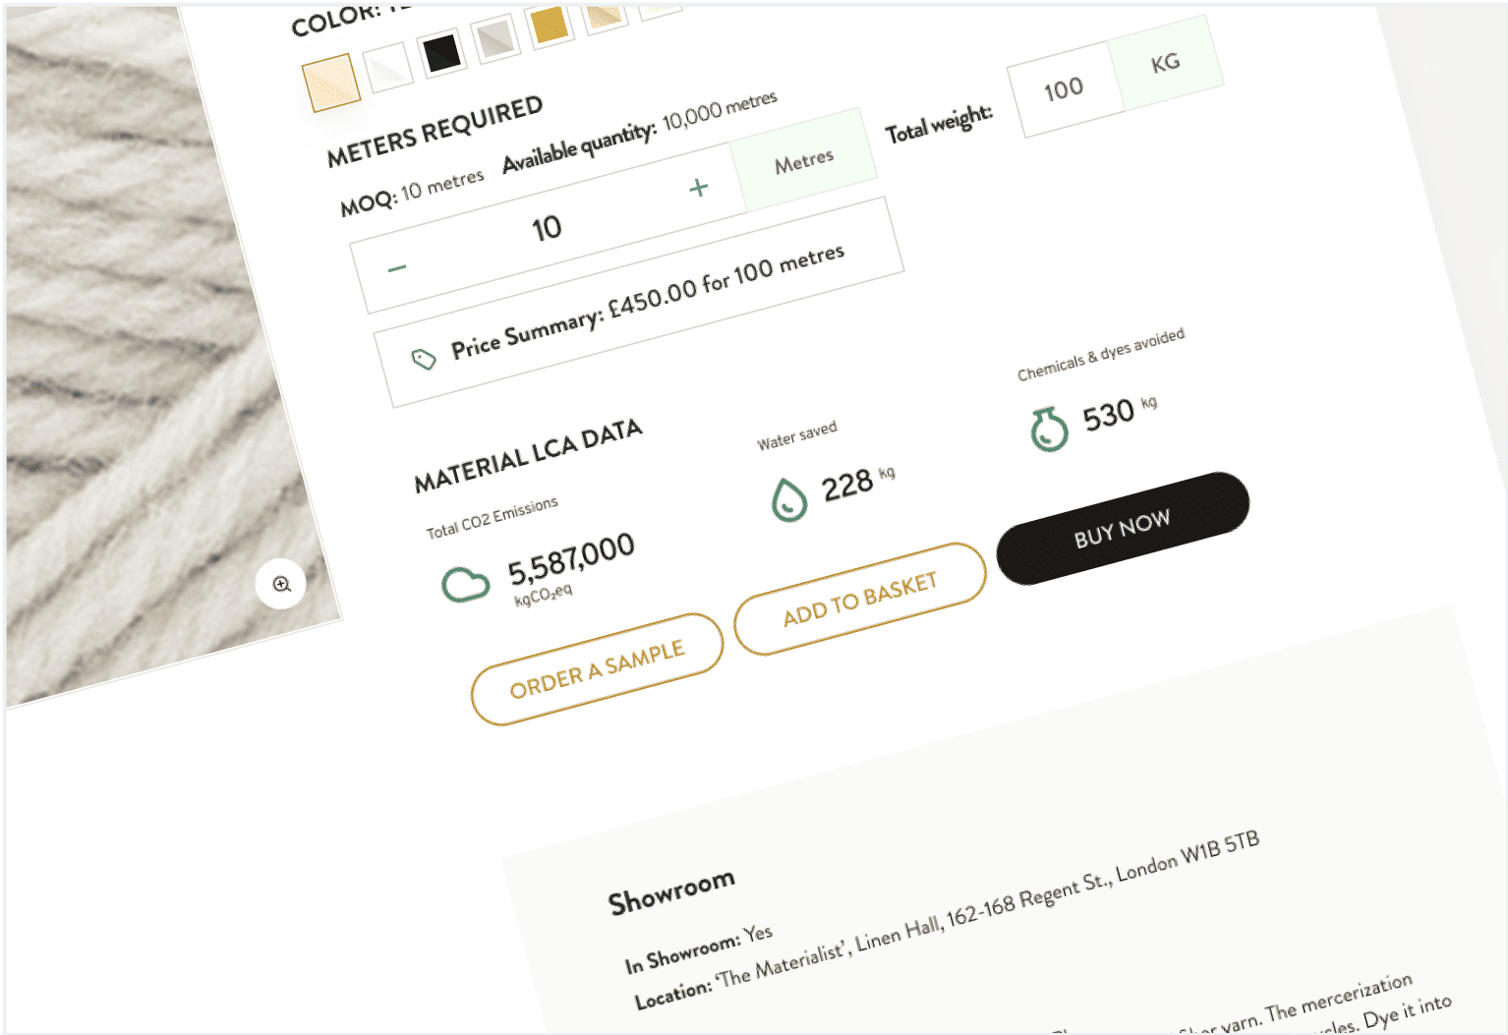Click the zoom magnifier icon on yarn image

point(281,584)
